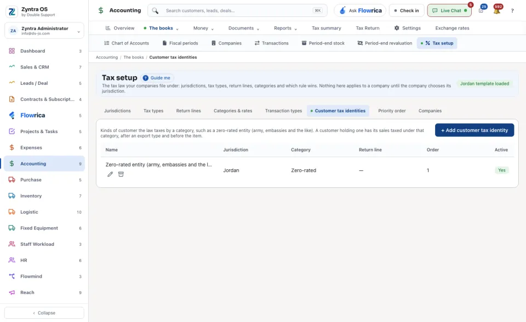Click the Staff Workload sidebar icon
The height and width of the screenshot is (322, 526).
[12, 244]
